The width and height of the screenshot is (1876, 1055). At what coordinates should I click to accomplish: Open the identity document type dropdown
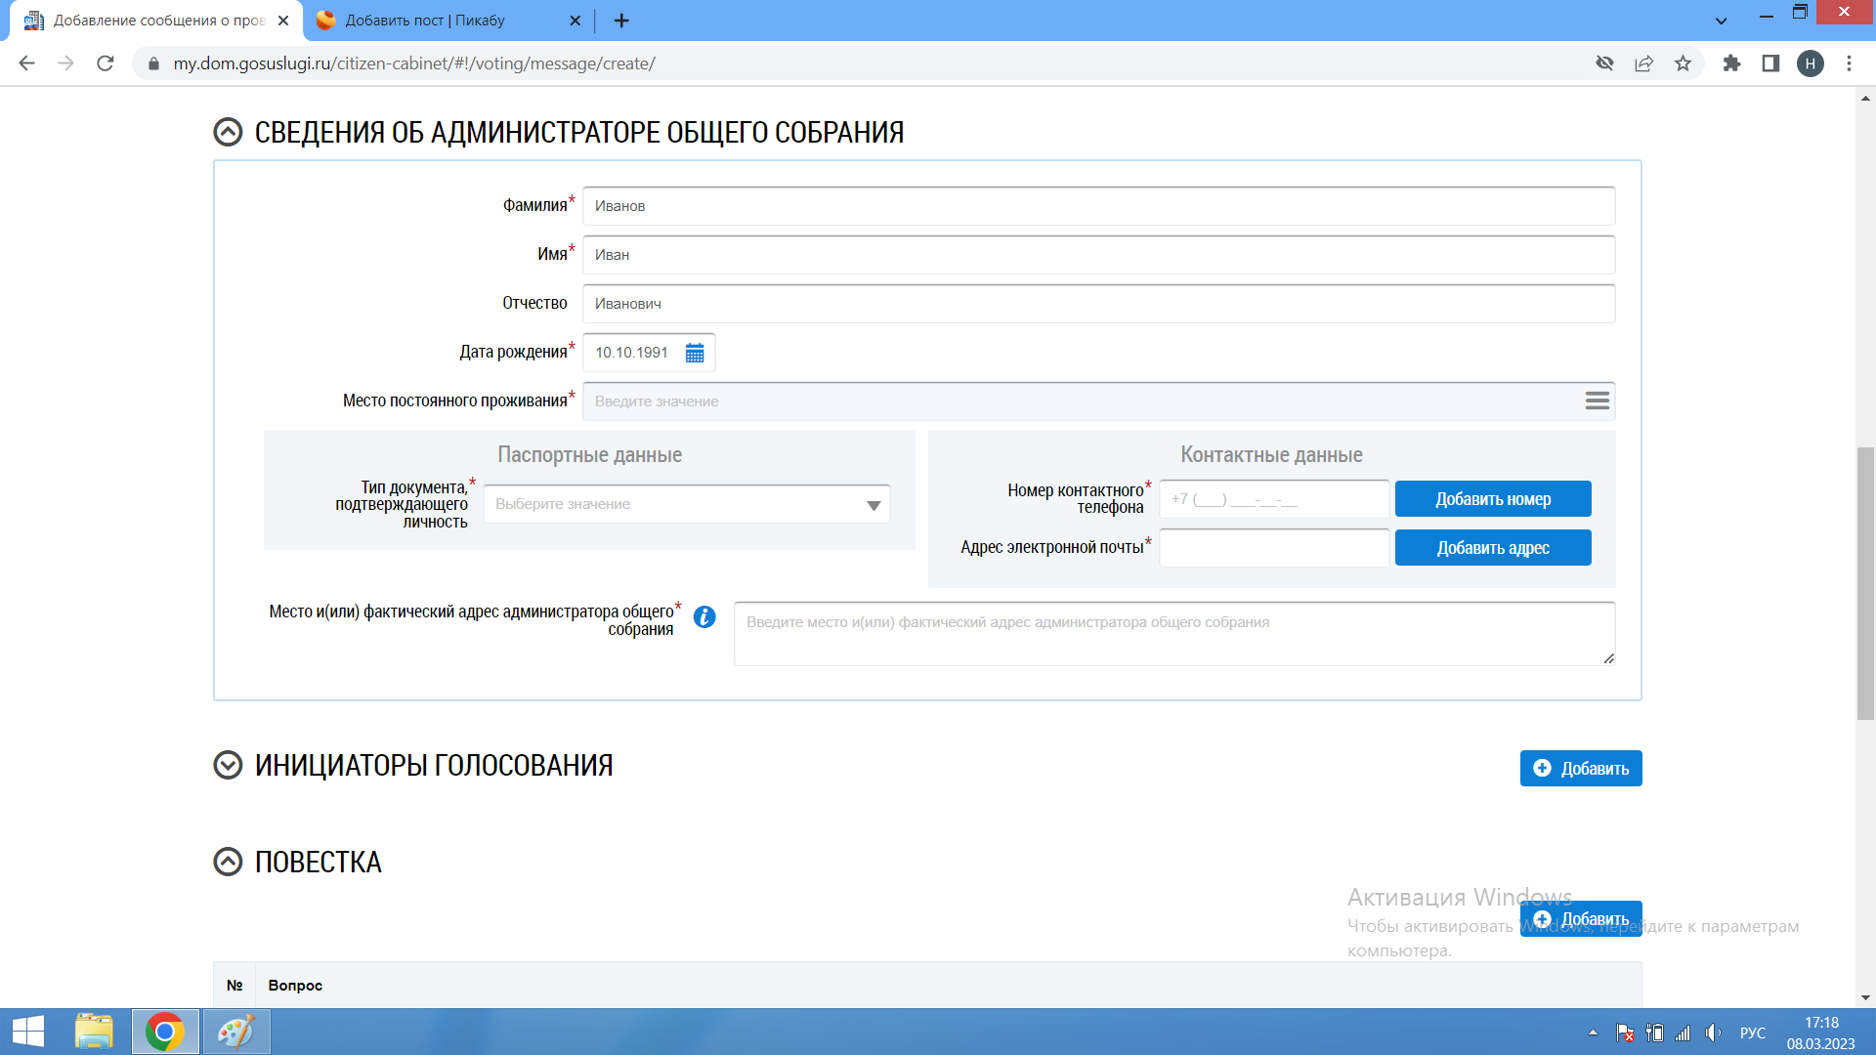pos(687,504)
